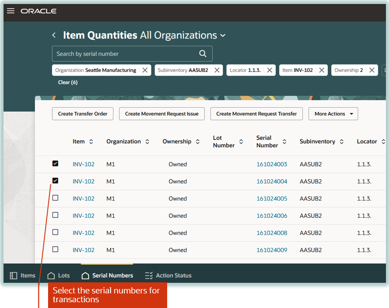
Task: Click 1.1.3. locator in 161024004 row
Action: click(x=364, y=182)
